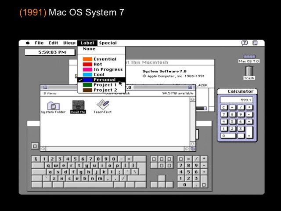Click the Key Caps m key

100,178
